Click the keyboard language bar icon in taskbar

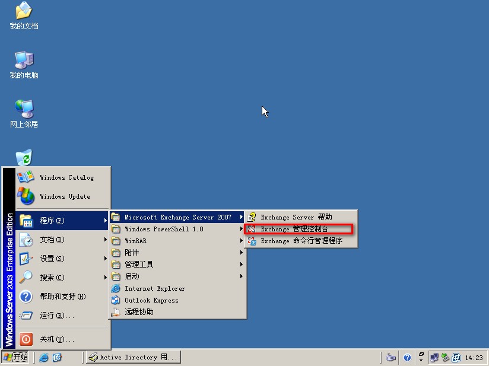(x=390, y=357)
